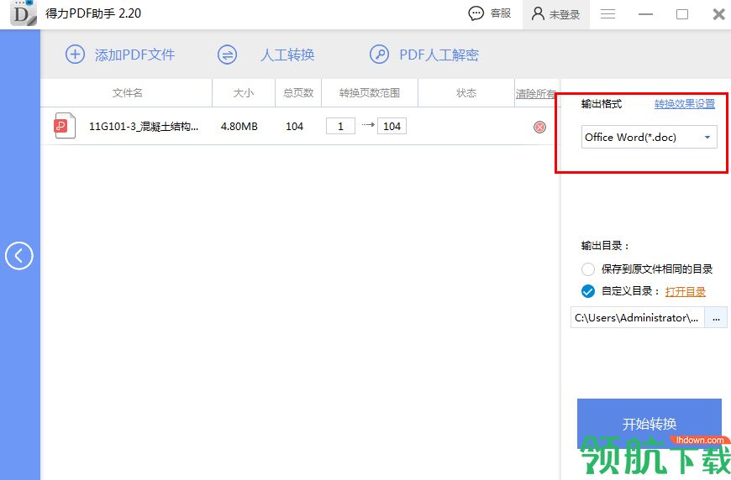The image size is (731, 480).
Task: Click 清除所有 link in table header
Action: pyautogui.click(x=536, y=93)
